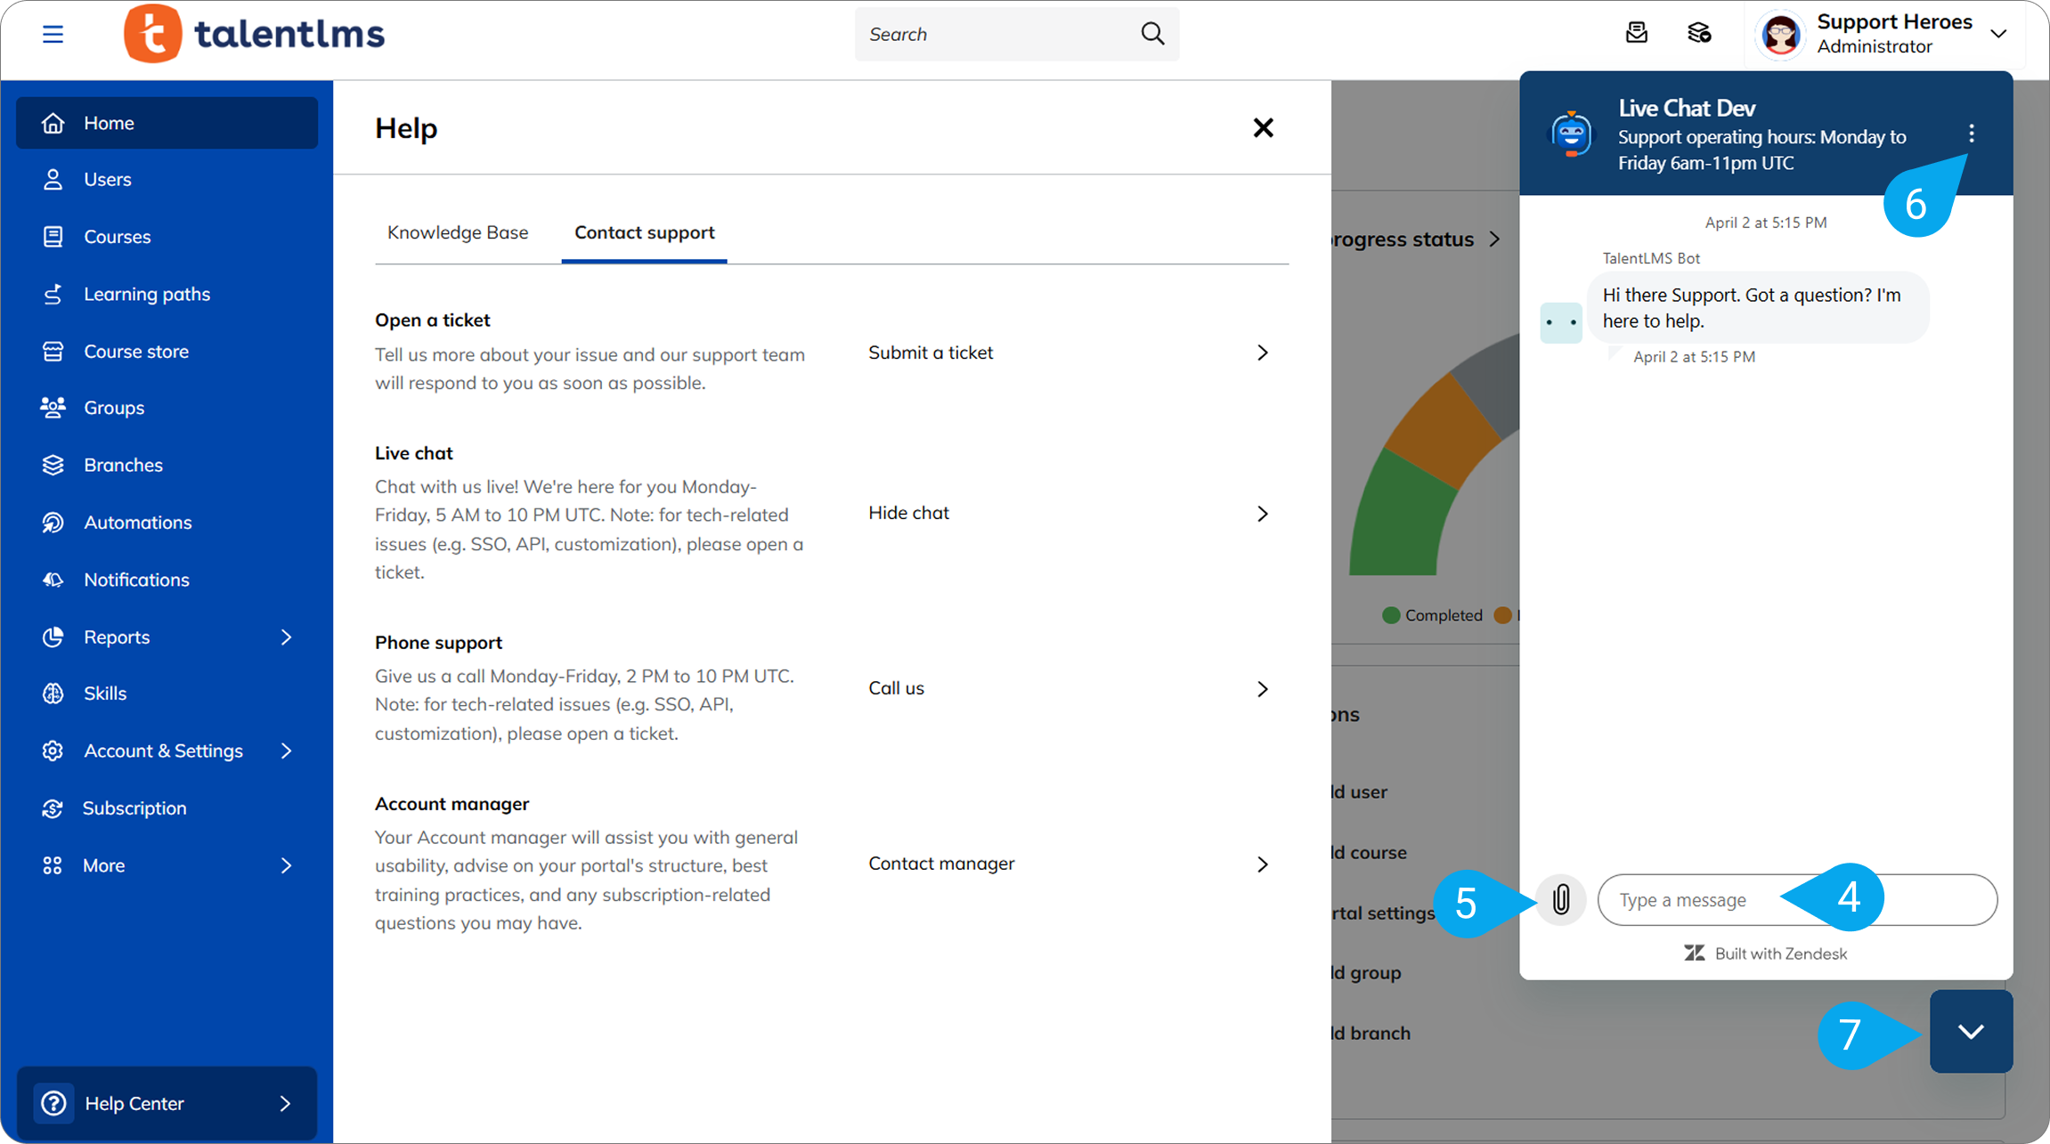
Task: Click the paperclip attachment icon in chat
Action: 1560,899
